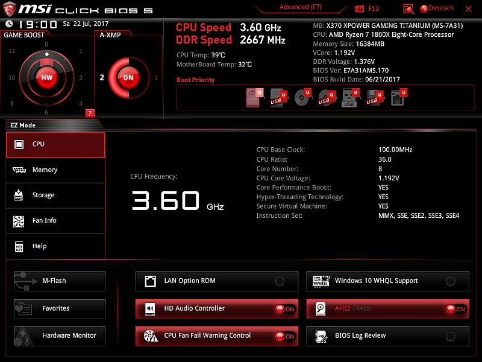This screenshot has width=482, height=362.
Task: Set Game Boost dial to stage 11
Action: (11, 51)
